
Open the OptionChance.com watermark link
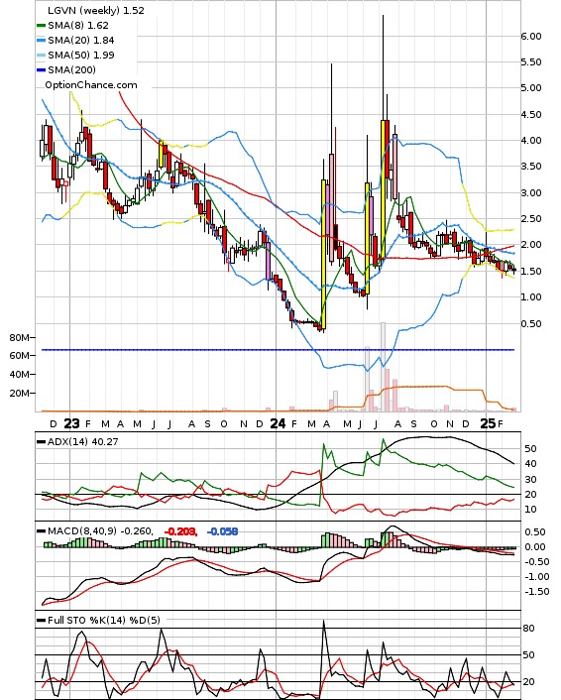90,85
